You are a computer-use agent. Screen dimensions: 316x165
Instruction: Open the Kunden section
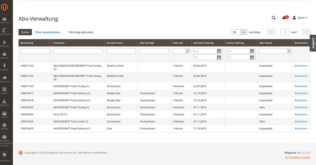[5, 65]
